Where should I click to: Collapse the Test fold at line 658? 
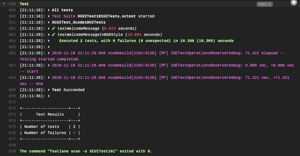[4, 4]
